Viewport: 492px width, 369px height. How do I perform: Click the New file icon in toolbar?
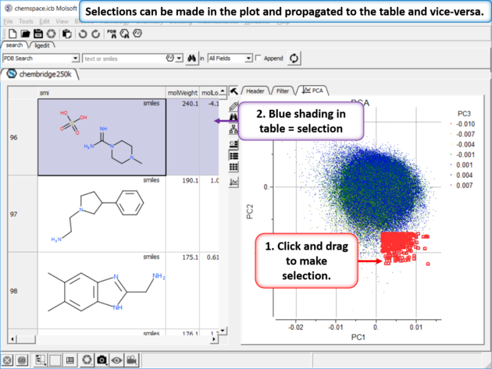tap(13, 34)
